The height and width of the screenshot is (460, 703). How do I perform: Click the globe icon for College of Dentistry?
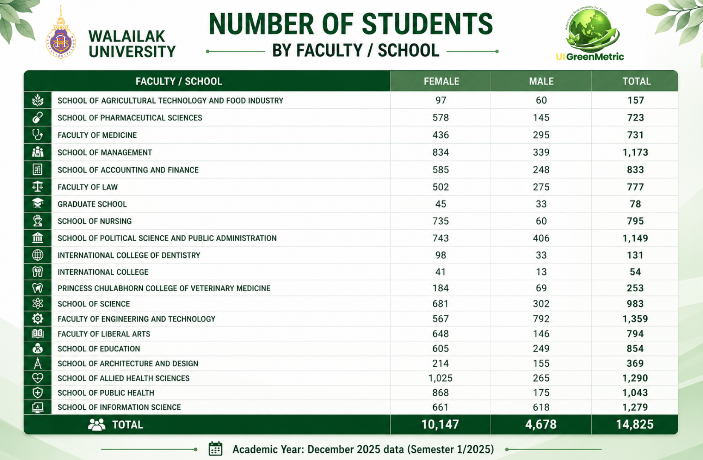[37, 255]
